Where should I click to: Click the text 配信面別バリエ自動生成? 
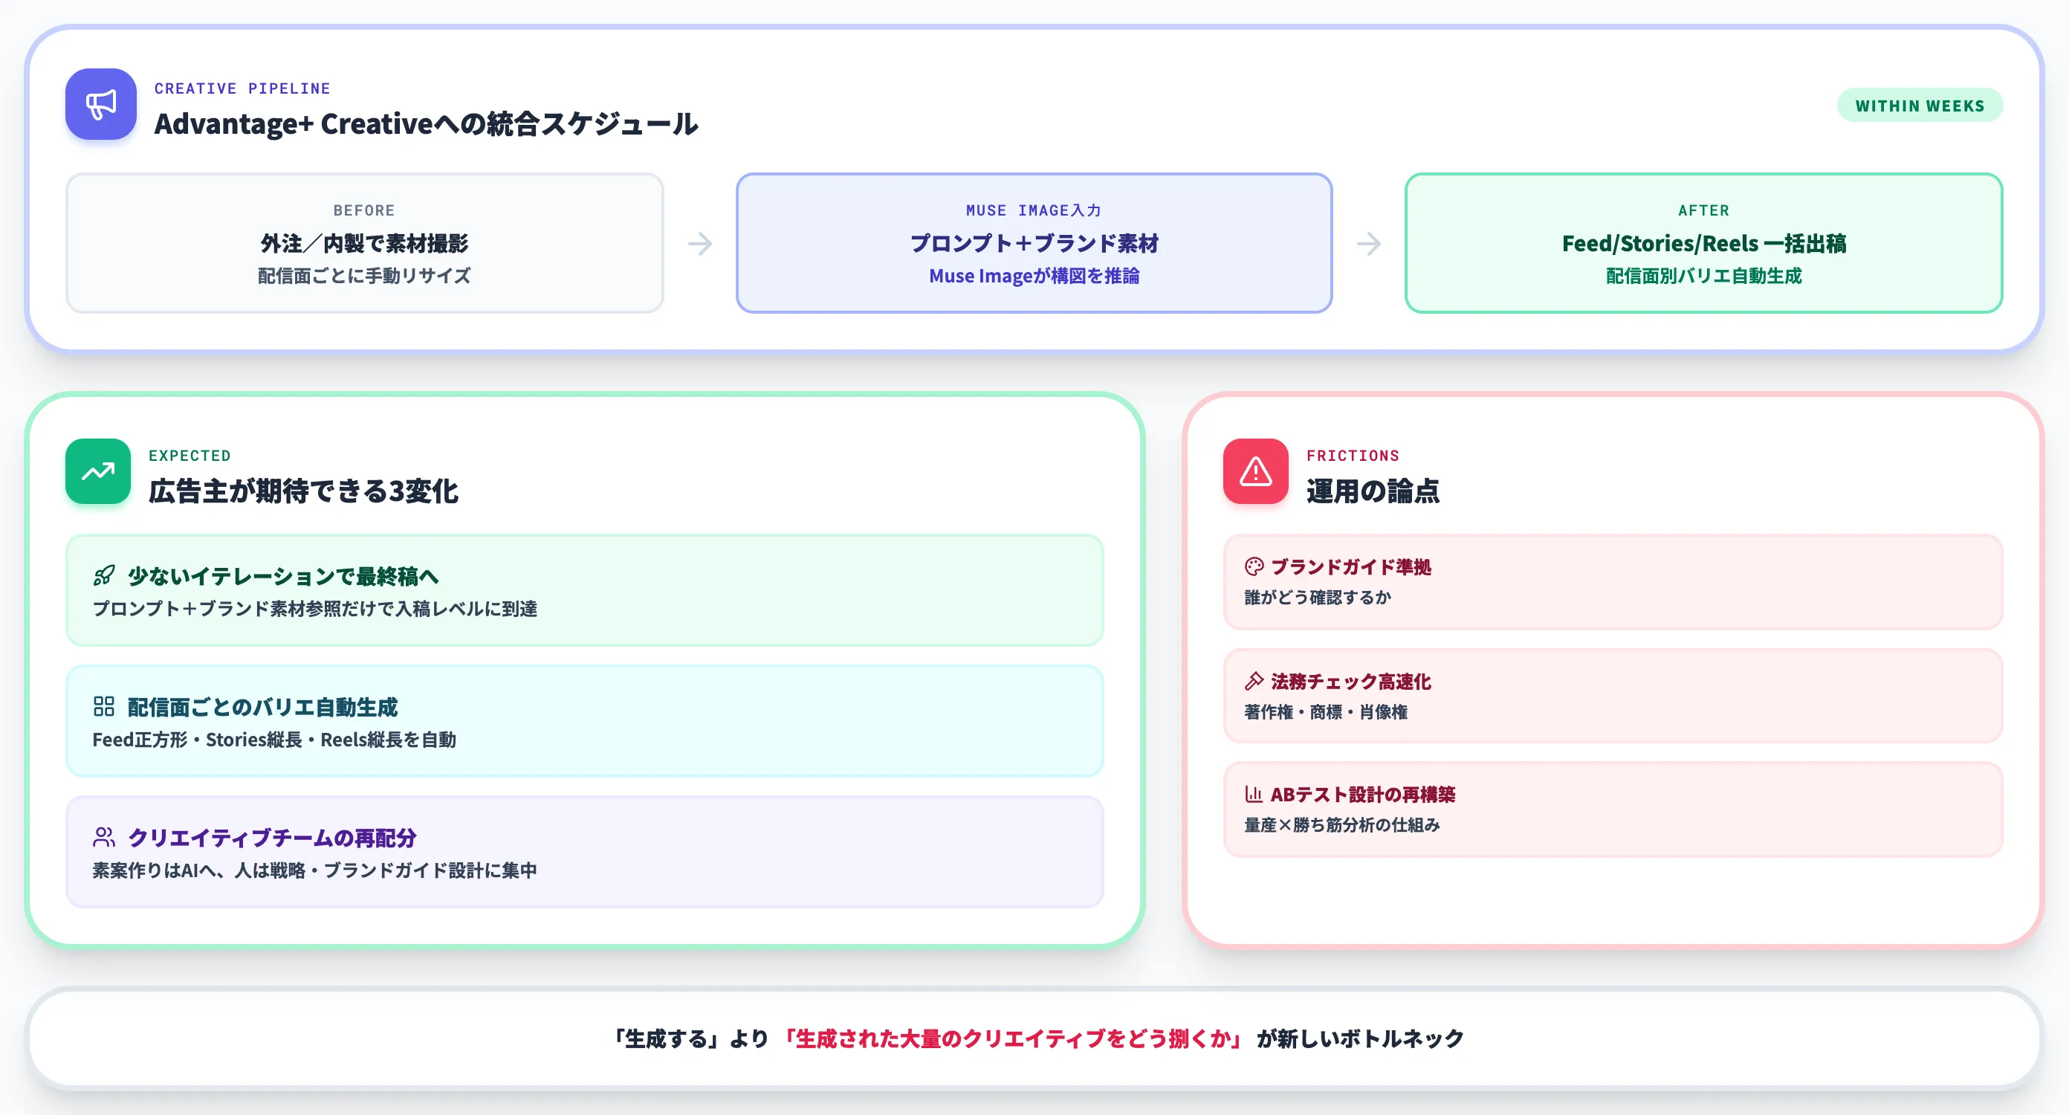pos(1703,276)
